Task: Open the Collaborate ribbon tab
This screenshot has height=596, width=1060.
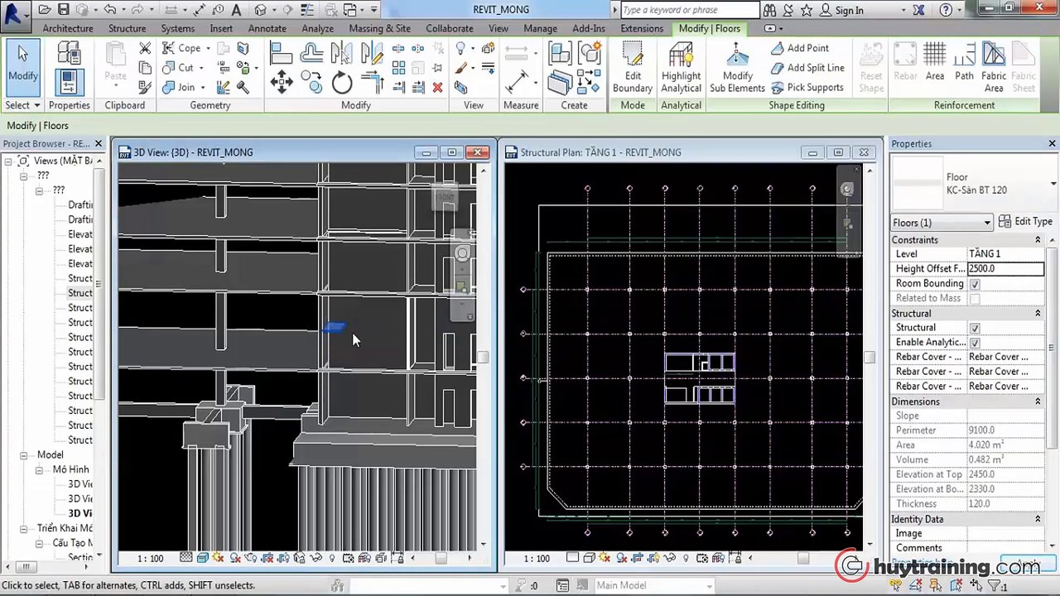Action: click(x=450, y=28)
